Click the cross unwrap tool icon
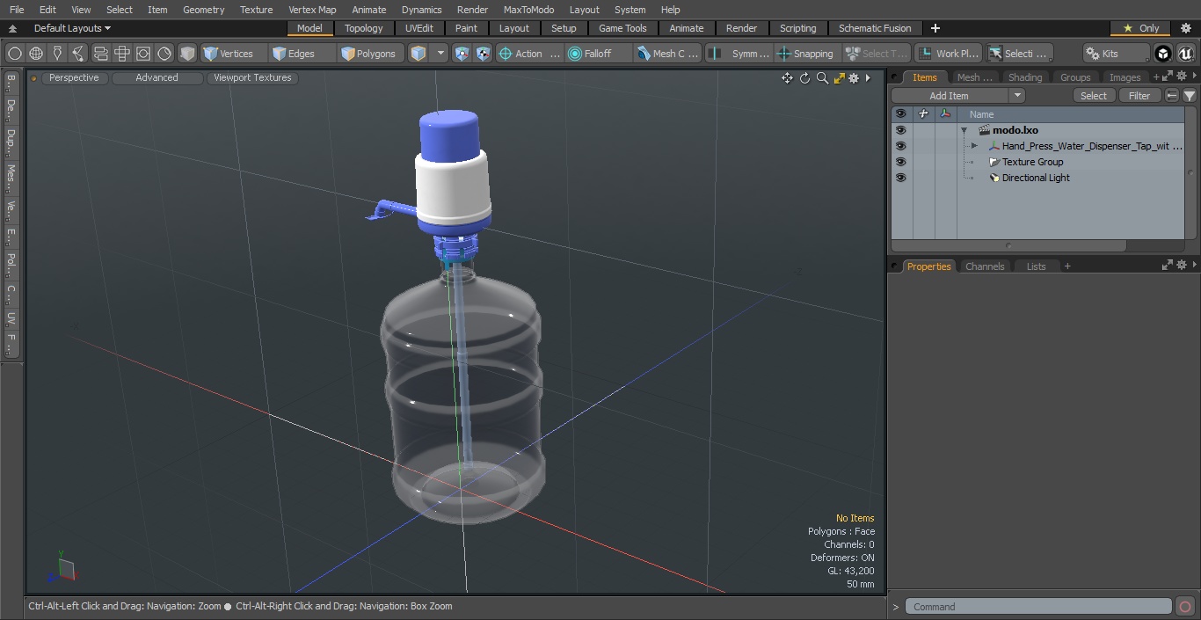 tap(122, 54)
